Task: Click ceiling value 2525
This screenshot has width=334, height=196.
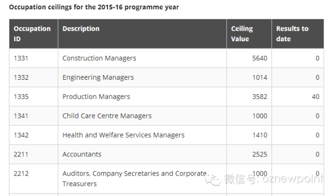Action: [x=260, y=154]
